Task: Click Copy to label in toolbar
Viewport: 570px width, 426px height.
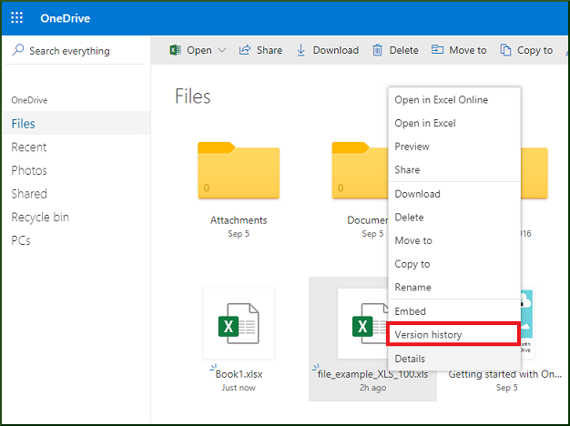Action: [535, 50]
